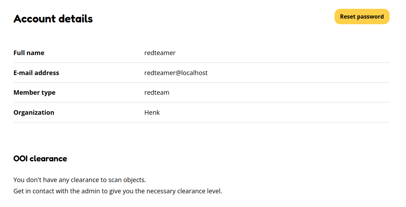This screenshot has width=406, height=207.
Task: Click the OOI clearance heading
Action: (40, 158)
